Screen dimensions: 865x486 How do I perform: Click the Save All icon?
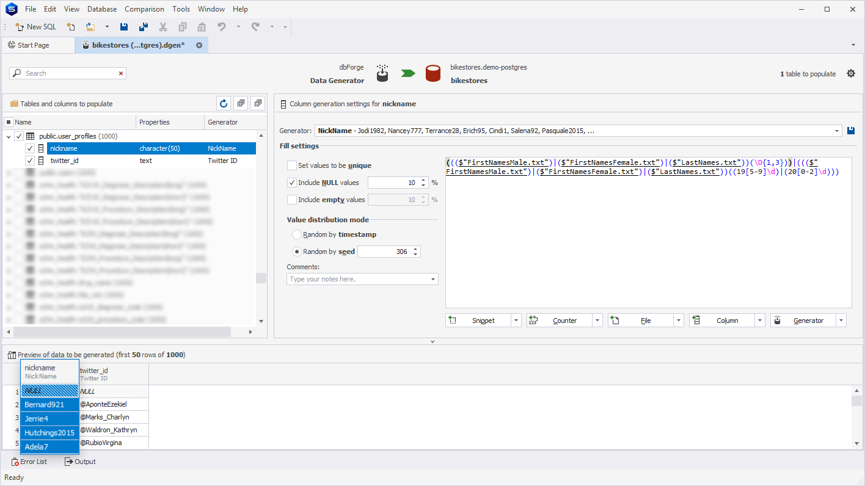coord(144,27)
